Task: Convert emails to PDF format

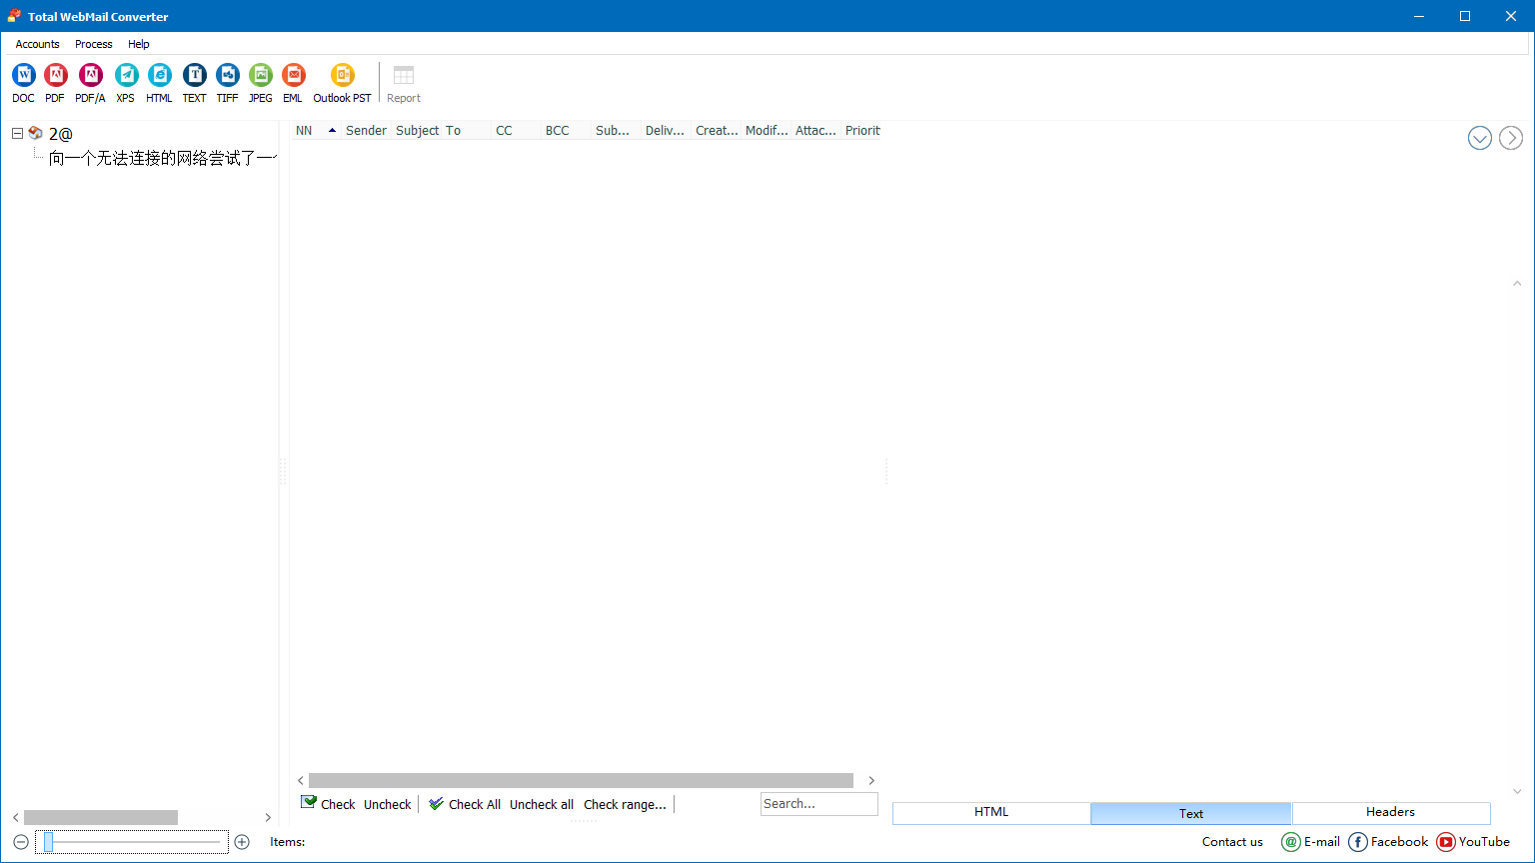Action: (55, 83)
